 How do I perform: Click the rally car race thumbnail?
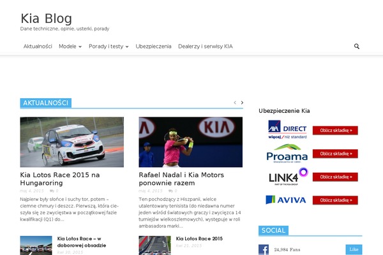71,142
